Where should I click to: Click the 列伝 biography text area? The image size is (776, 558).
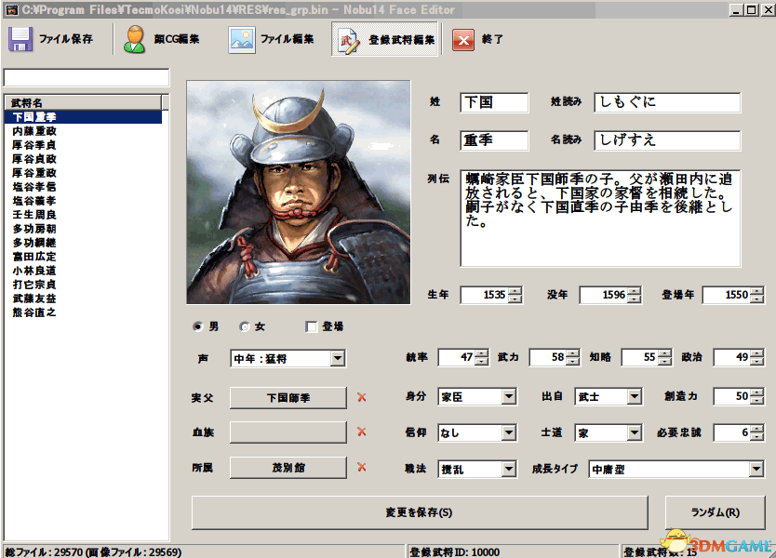pos(600,219)
